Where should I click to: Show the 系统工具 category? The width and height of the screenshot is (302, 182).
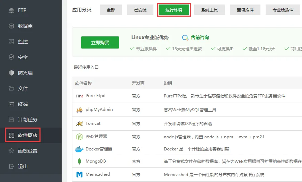(x=210, y=10)
